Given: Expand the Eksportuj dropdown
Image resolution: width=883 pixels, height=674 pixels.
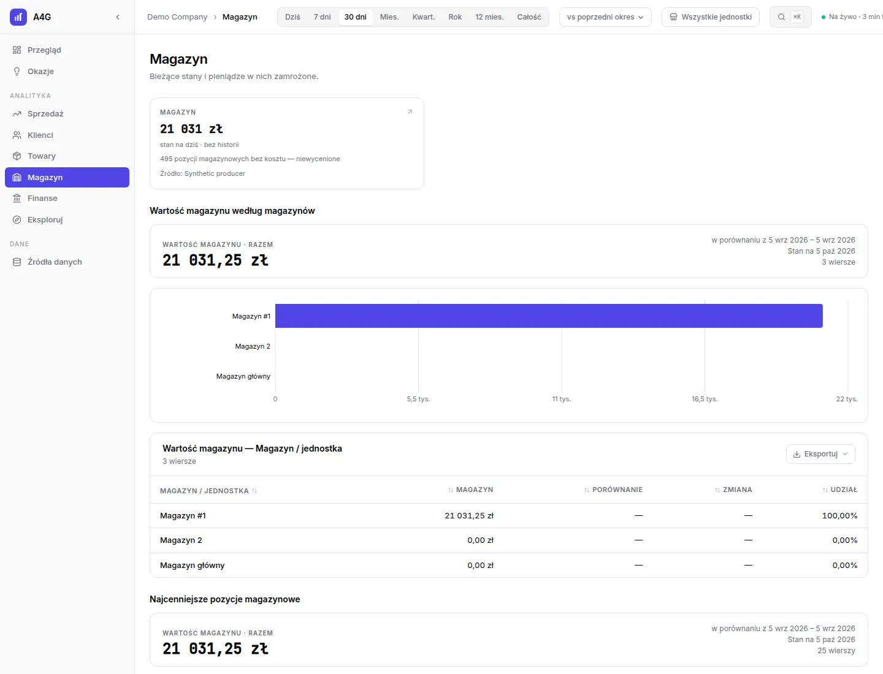Looking at the screenshot, I should [x=820, y=454].
